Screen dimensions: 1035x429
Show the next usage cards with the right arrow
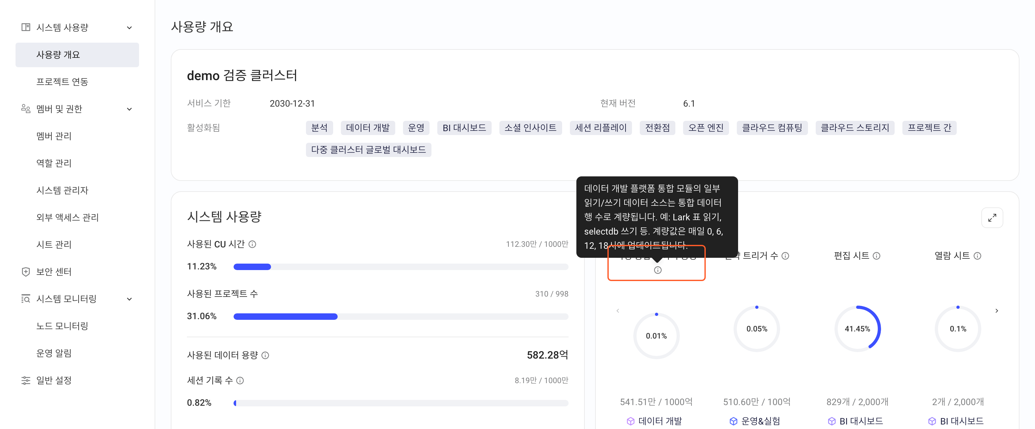(x=997, y=311)
